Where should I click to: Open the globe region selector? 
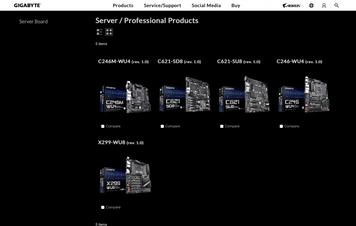click(x=311, y=5)
